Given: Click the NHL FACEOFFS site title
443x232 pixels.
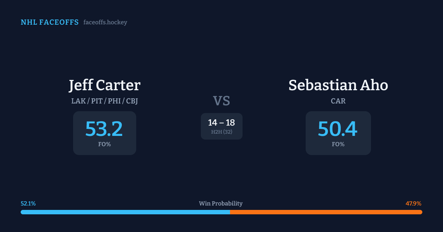Looking at the screenshot, I should tap(49, 22).
